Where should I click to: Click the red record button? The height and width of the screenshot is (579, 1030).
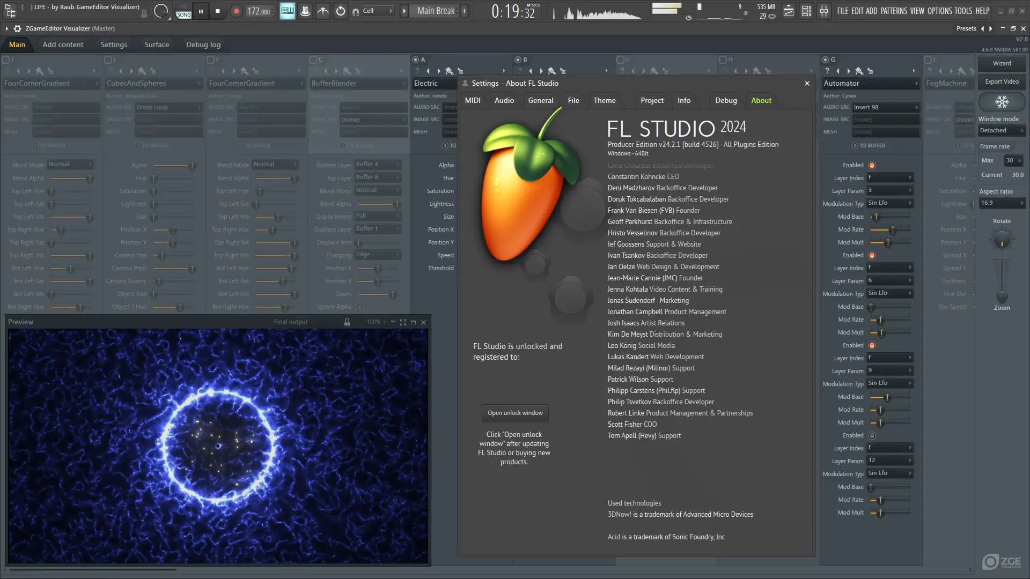(236, 11)
